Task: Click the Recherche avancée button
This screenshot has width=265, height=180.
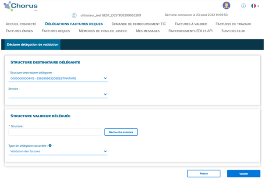Action: click(x=121, y=132)
